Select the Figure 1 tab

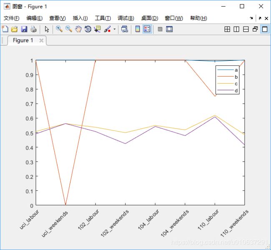pos(23,40)
